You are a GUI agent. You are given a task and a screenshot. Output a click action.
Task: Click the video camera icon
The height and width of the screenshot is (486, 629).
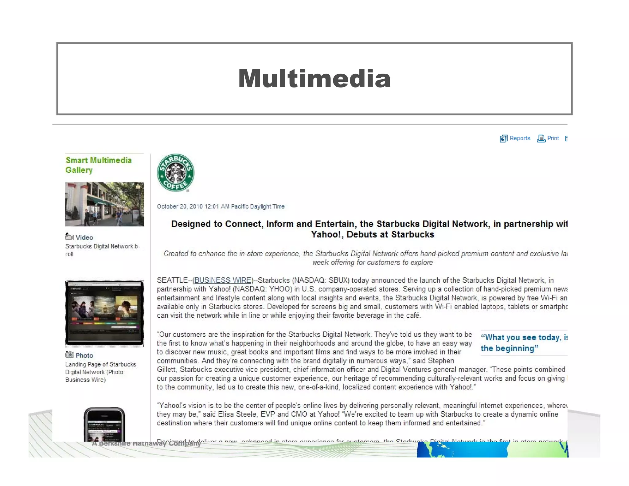pyautogui.click(x=70, y=237)
